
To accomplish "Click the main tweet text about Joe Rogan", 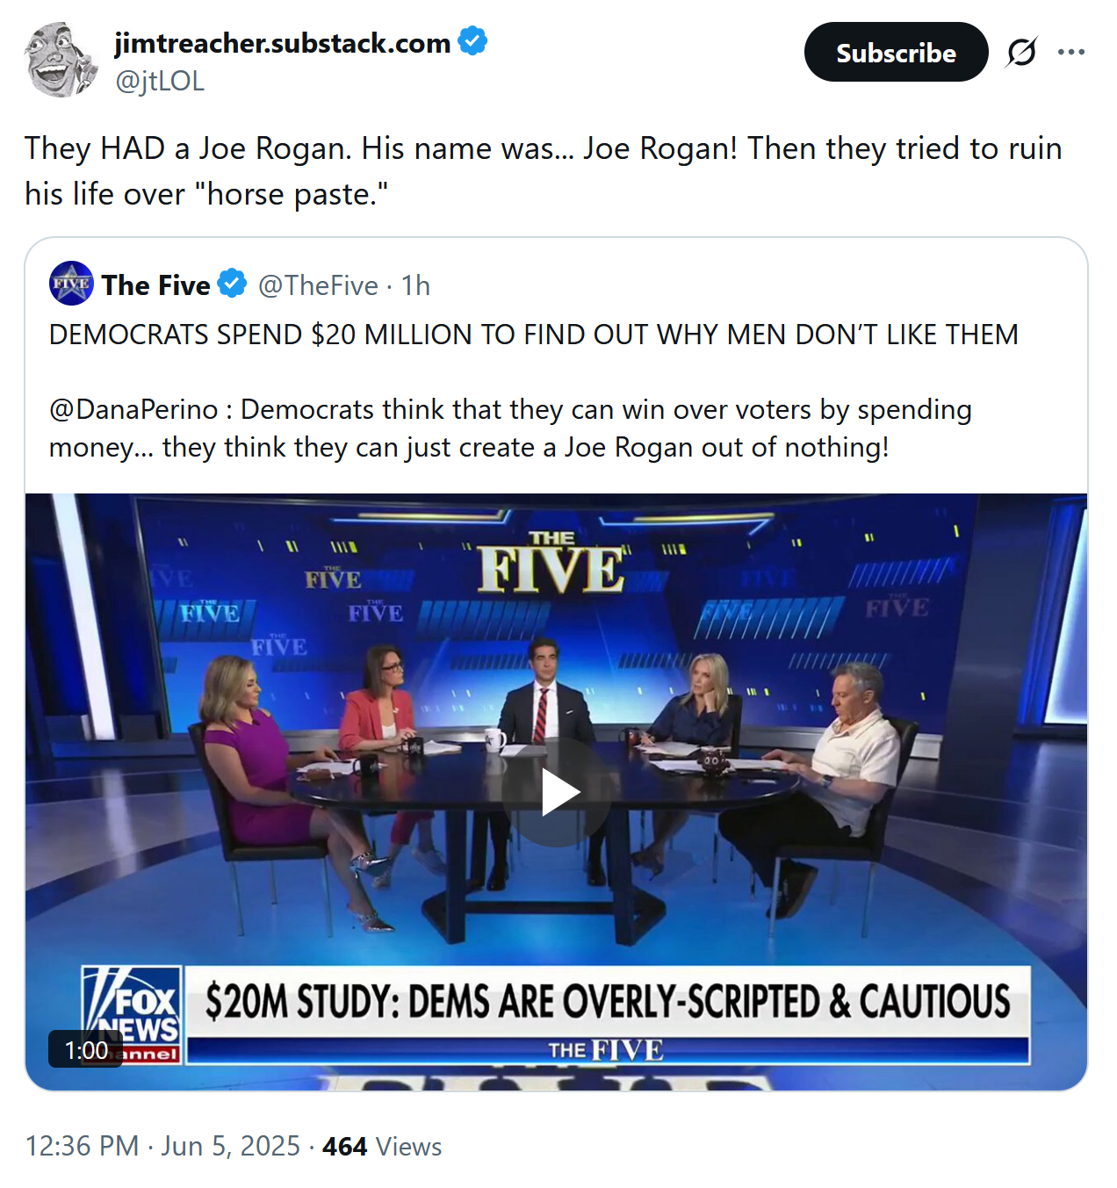I will (x=544, y=171).
